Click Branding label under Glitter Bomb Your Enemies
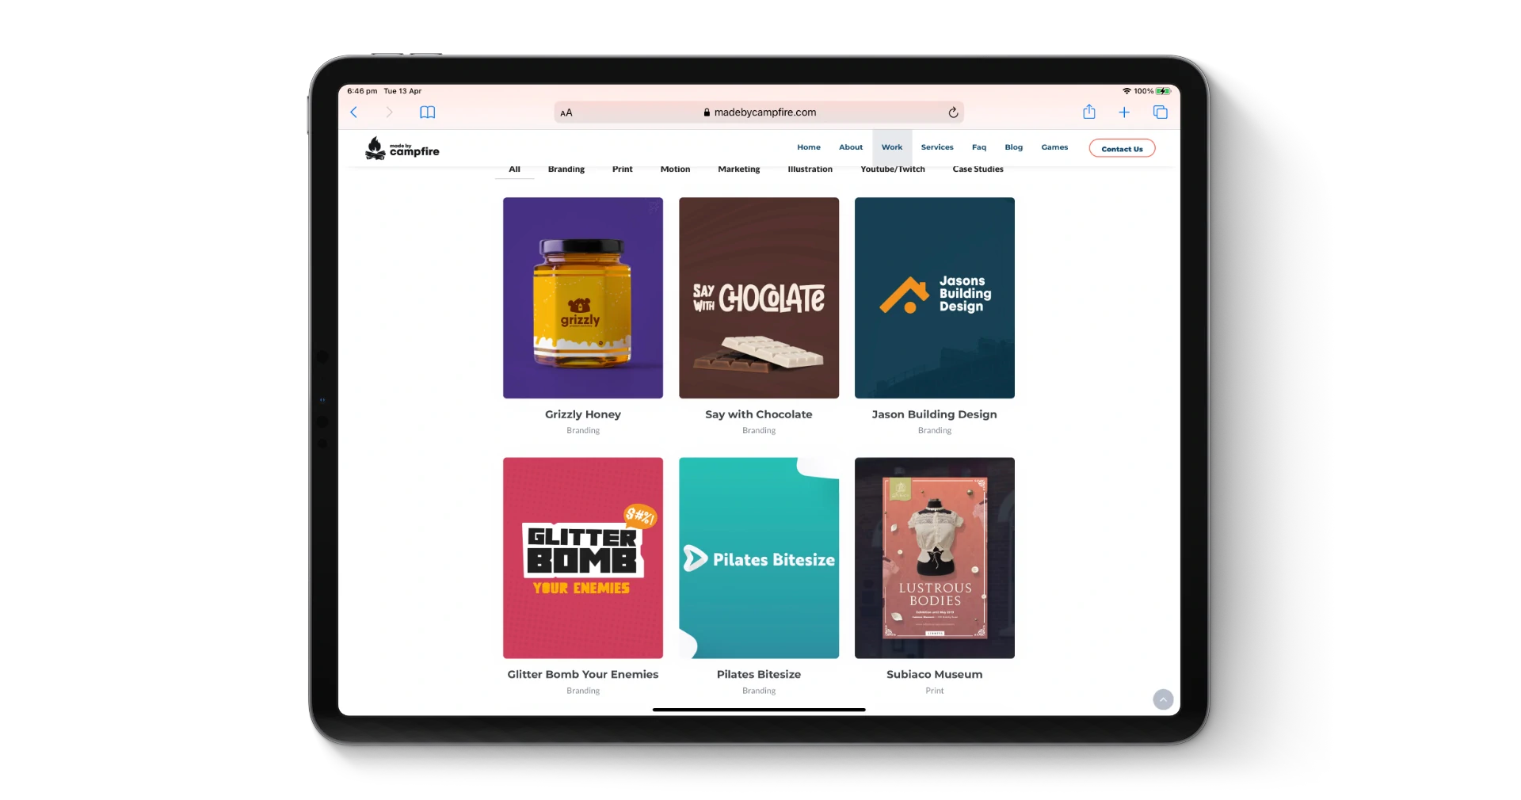 pos(583,691)
